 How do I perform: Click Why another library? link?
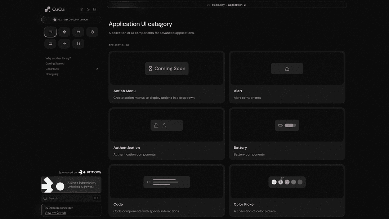pyautogui.click(x=58, y=58)
